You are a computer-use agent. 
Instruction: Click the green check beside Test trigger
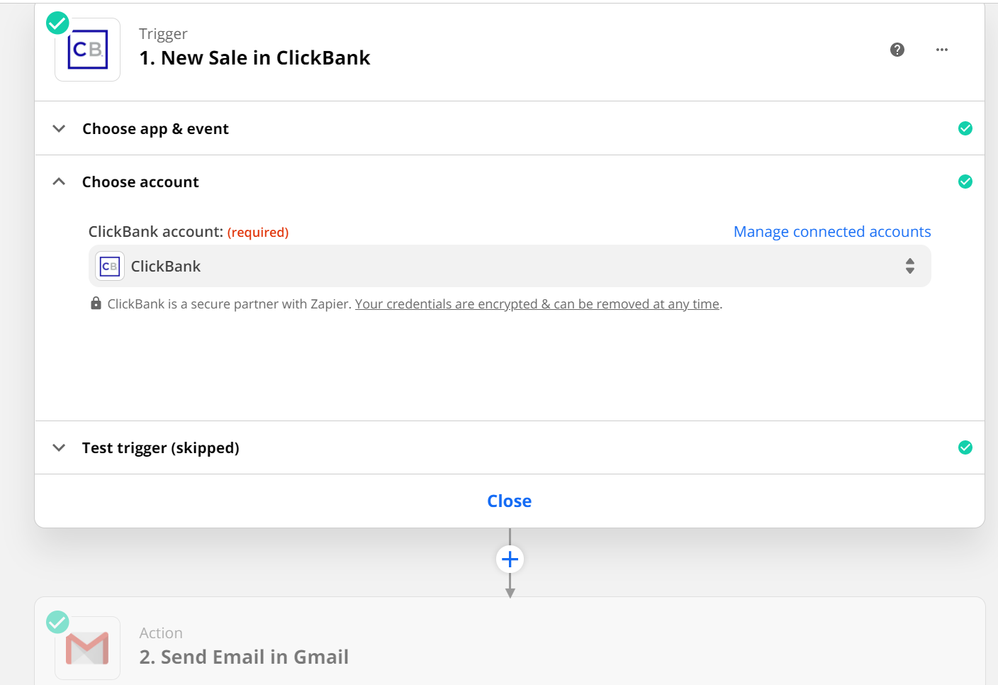pos(965,447)
